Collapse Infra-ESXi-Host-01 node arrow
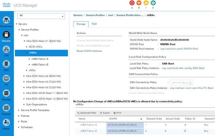This screenshot has width=215, height=136. pyautogui.click(x=25, y=41)
